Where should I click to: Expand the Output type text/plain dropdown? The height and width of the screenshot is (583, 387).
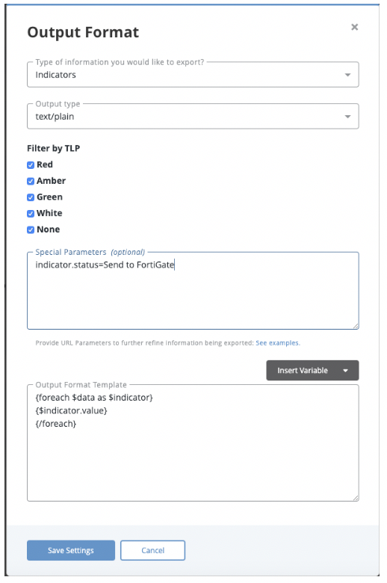coord(193,117)
